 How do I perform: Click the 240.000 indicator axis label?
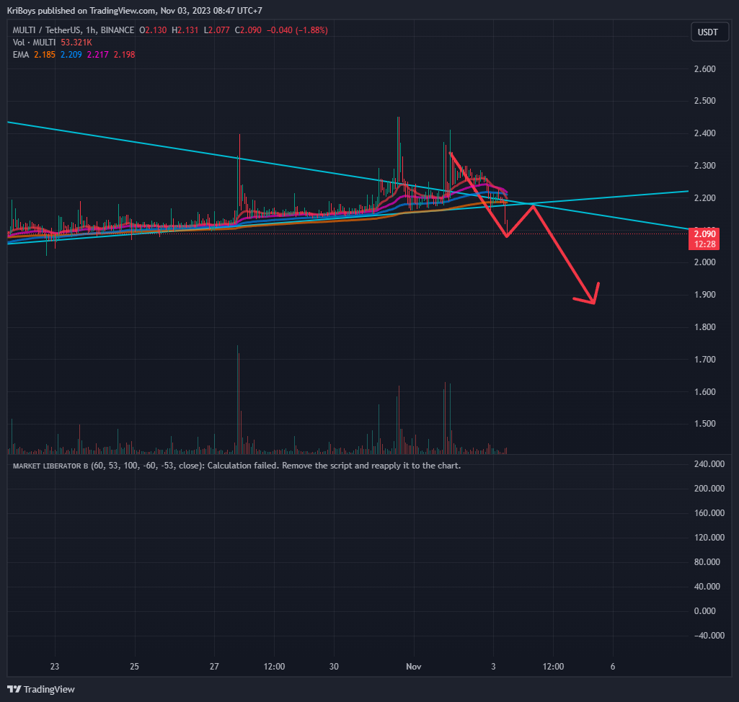pos(709,464)
